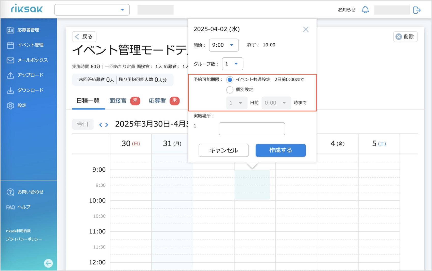
Task: Open メールボックス menu item
Action: pos(32,60)
